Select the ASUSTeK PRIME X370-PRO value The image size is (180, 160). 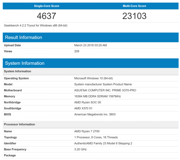click(105, 90)
